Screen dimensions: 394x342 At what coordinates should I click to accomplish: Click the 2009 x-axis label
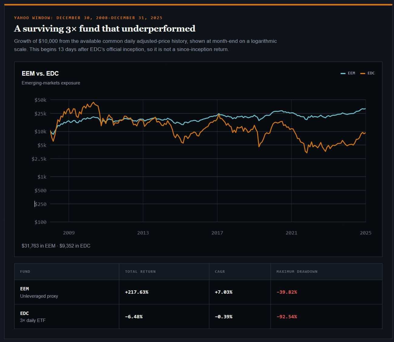[69, 233]
